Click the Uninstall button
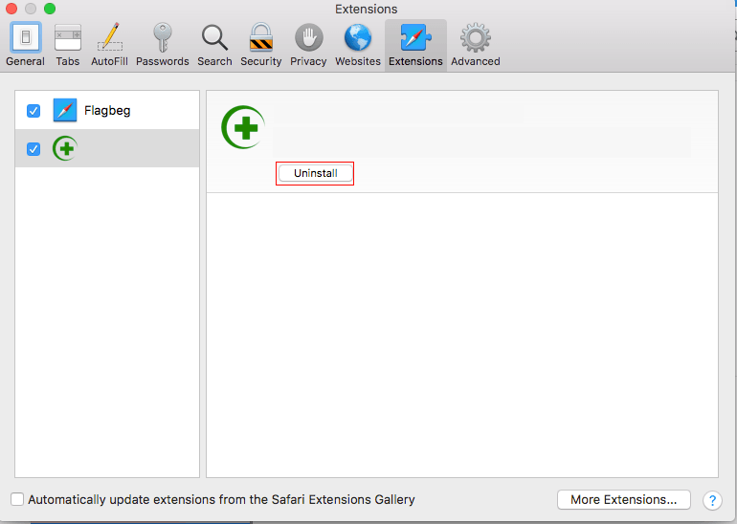737x524 pixels. pos(315,173)
